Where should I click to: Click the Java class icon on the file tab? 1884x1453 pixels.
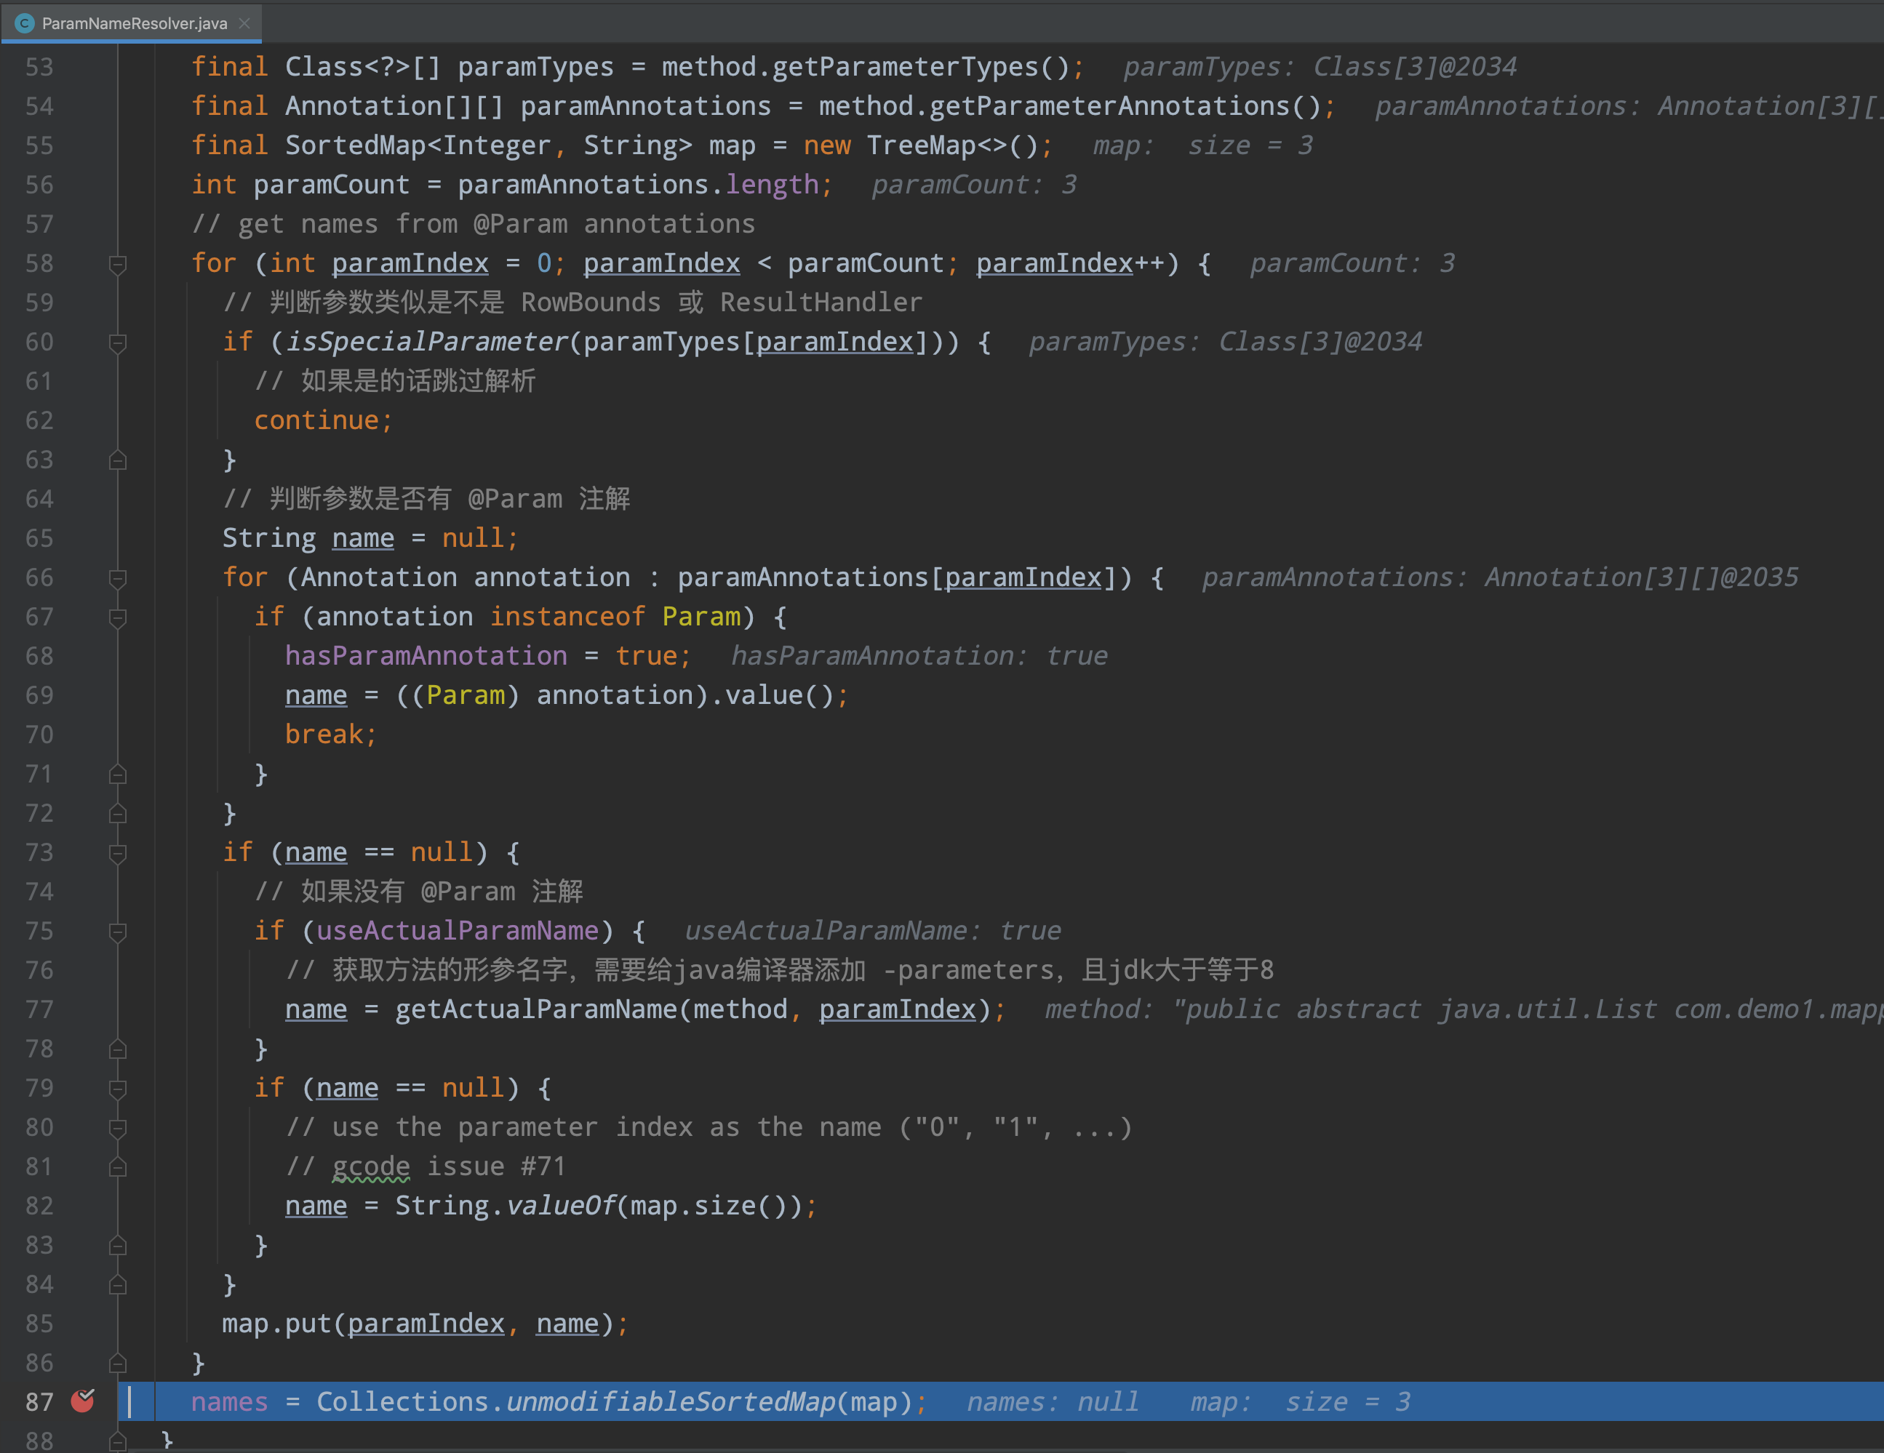(x=24, y=23)
